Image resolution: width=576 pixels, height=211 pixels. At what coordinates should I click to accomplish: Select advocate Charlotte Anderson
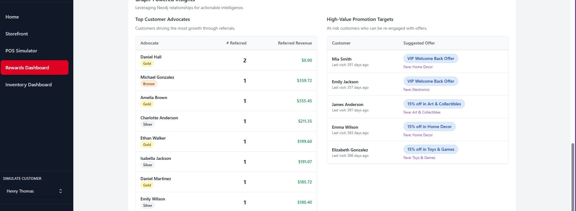pyautogui.click(x=159, y=118)
